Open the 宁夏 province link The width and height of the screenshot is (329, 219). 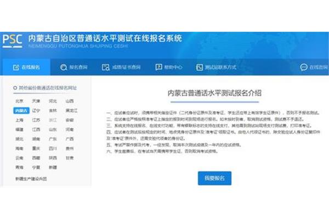coord(36,167)
